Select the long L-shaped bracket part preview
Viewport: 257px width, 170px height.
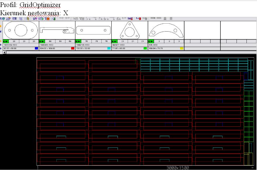coord(57,30)
